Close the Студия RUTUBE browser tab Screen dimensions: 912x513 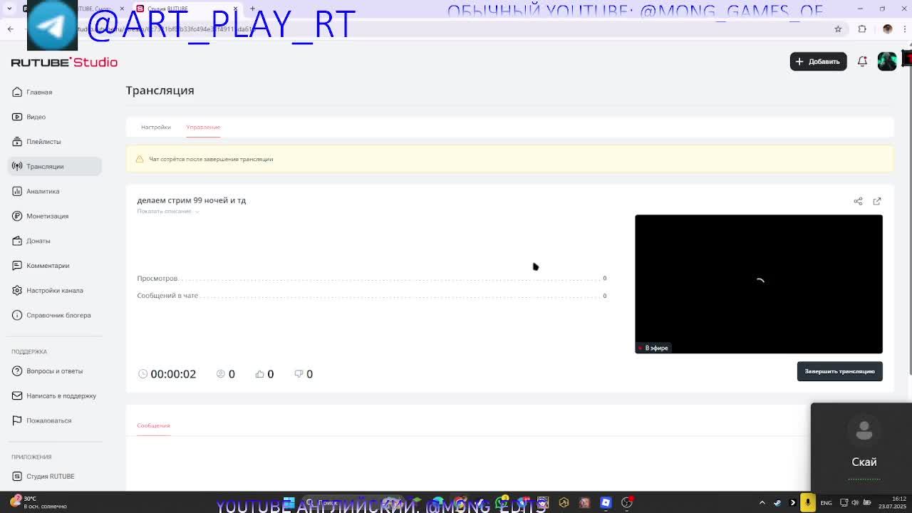pos(235,9)
